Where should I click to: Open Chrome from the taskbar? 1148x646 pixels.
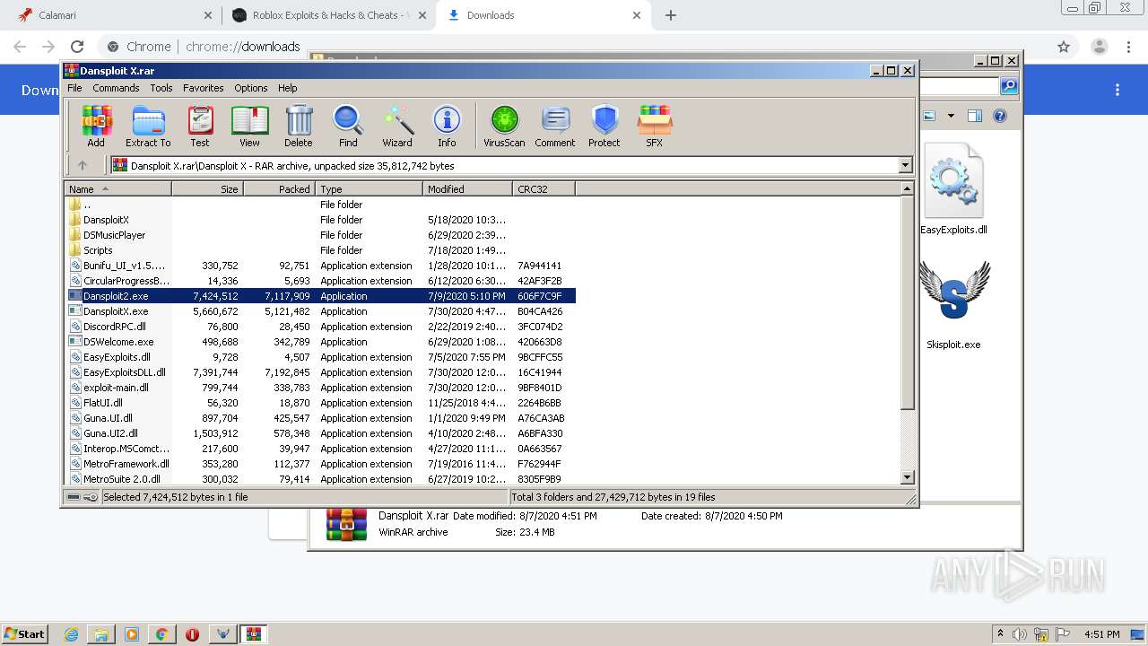pos(161,634)
